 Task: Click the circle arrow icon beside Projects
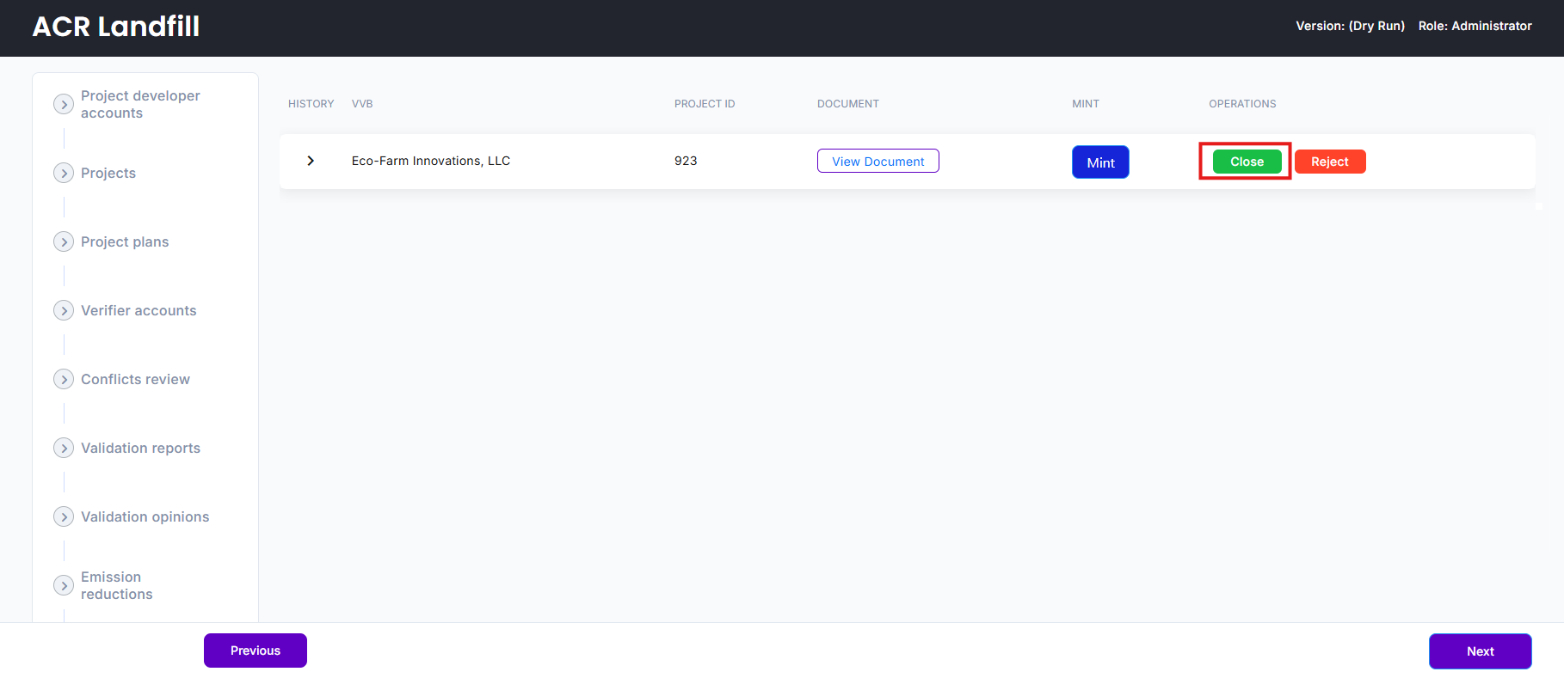64,173
